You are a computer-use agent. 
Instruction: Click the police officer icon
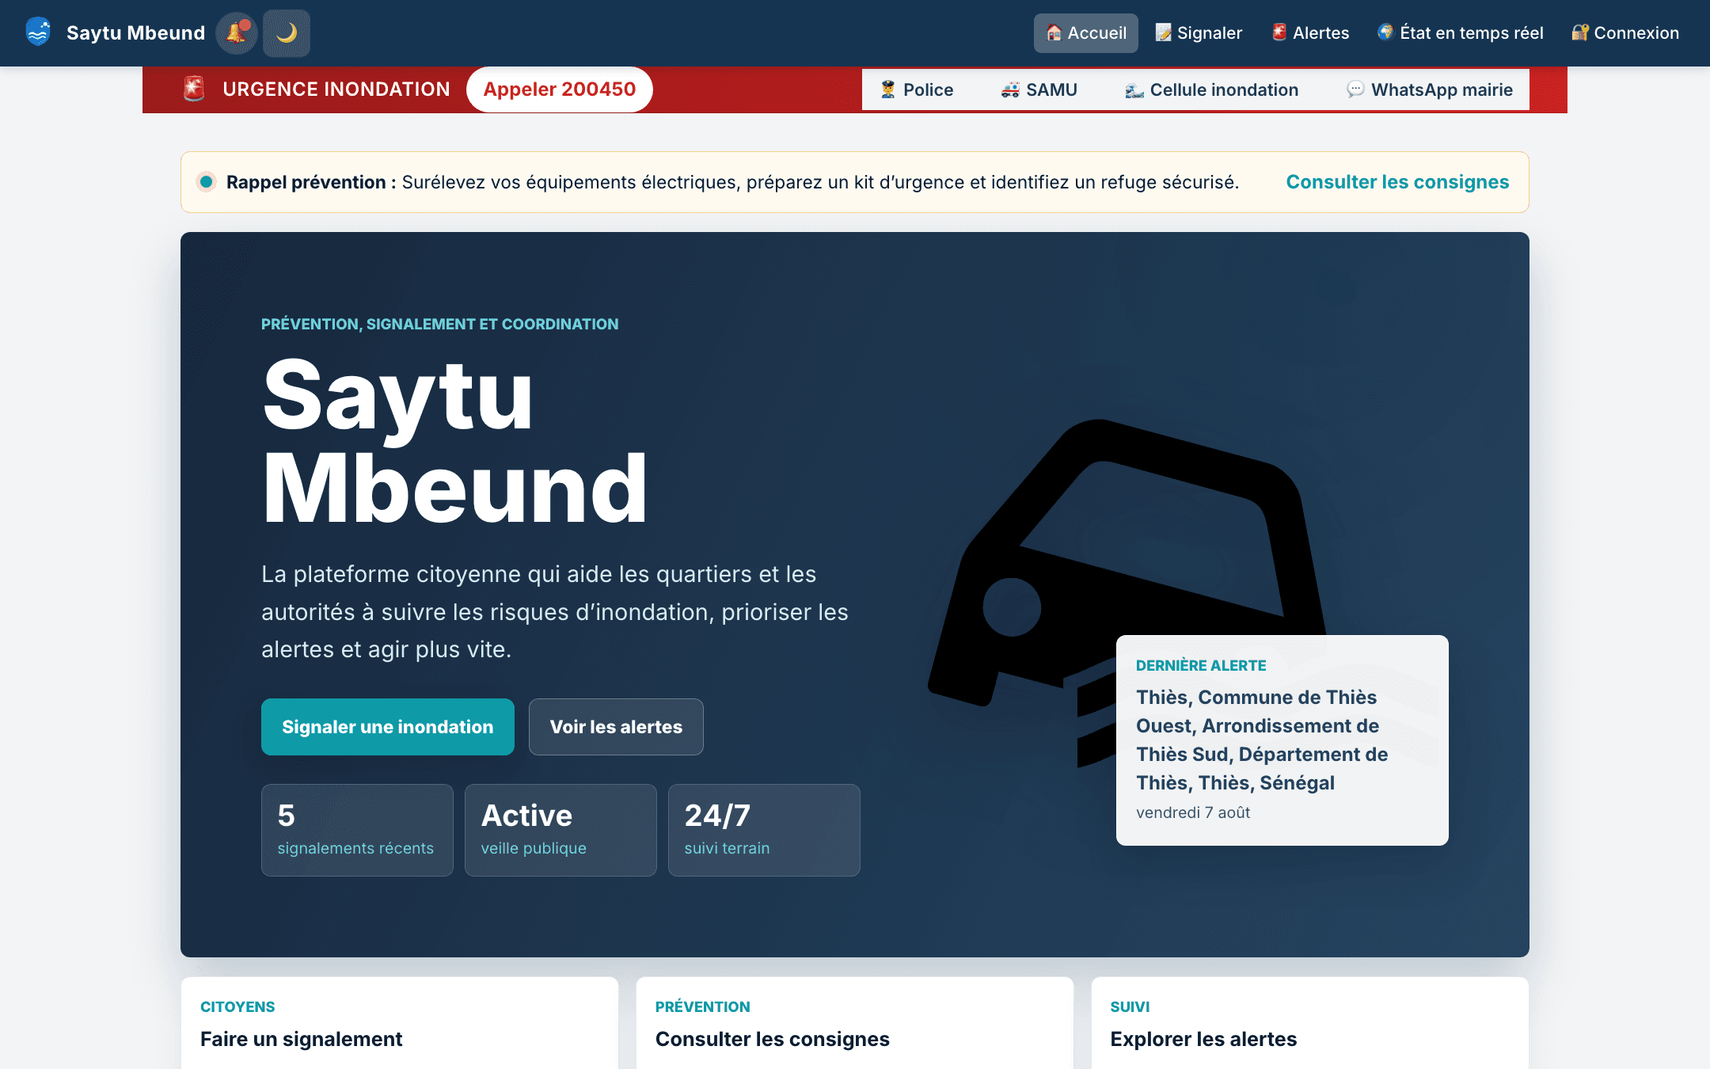(x=888, y=89)
